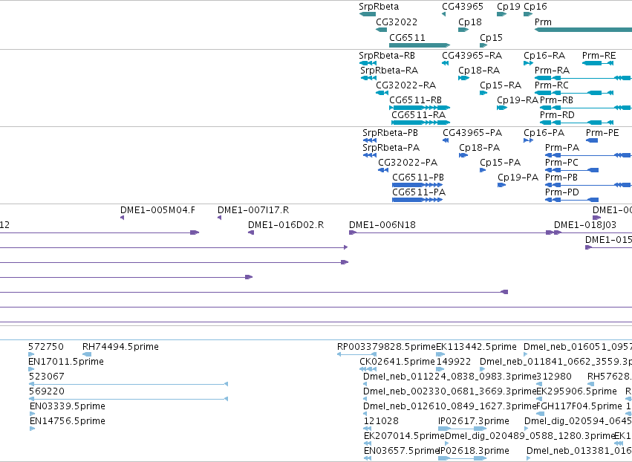Select transcript SrpRbeta-RA
The width and height of the screenshot is (632, 462).
click(368, 78)
